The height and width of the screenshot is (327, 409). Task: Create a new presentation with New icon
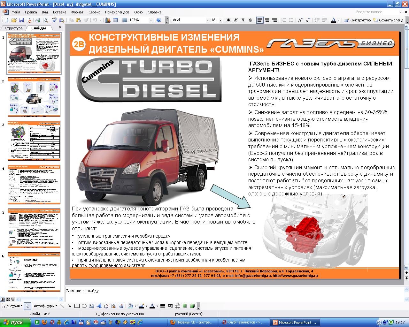(6, 20)
